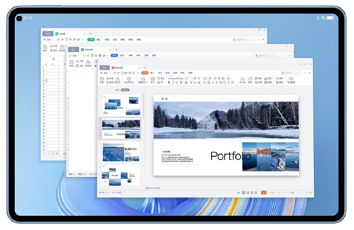The width and height of the screenshot is (354, 230).
Task: Toggle Italic formatting in the presentation ribbon
Action: coord(173,83)
